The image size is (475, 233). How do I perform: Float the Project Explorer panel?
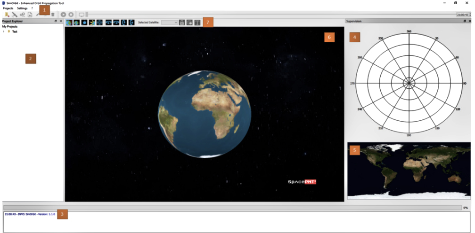click(x=56, y=21)
